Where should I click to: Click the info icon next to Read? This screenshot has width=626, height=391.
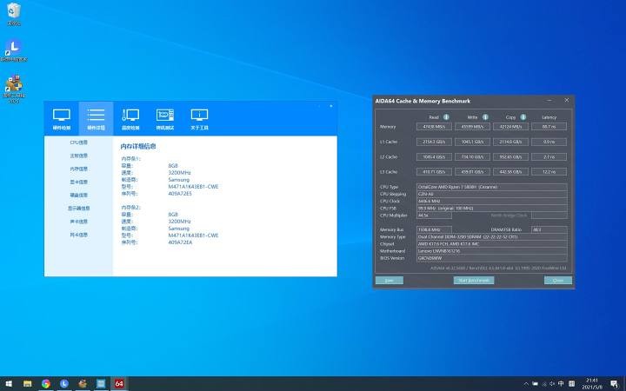pyautogui.click(x=446, y=117)
